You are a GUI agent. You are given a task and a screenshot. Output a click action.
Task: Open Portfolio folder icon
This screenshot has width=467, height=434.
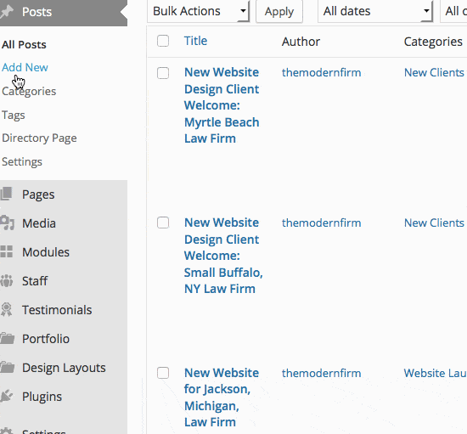(x=7, y=338)
